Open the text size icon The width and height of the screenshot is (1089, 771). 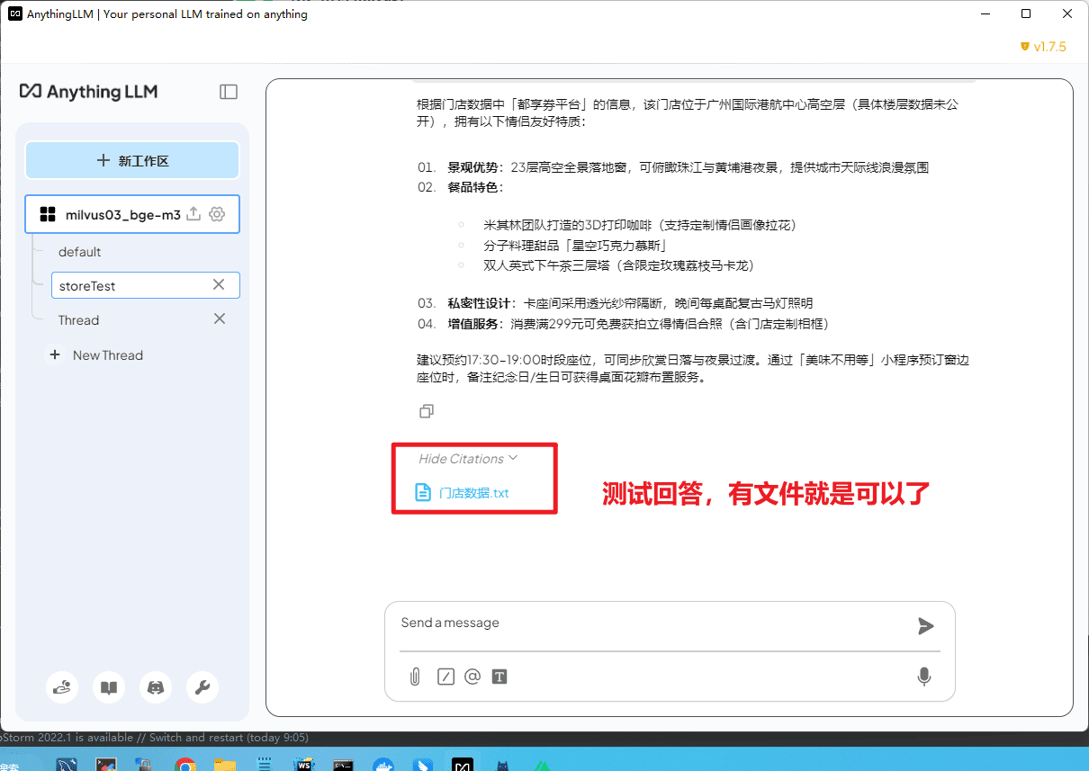click(x=499, y=677)
